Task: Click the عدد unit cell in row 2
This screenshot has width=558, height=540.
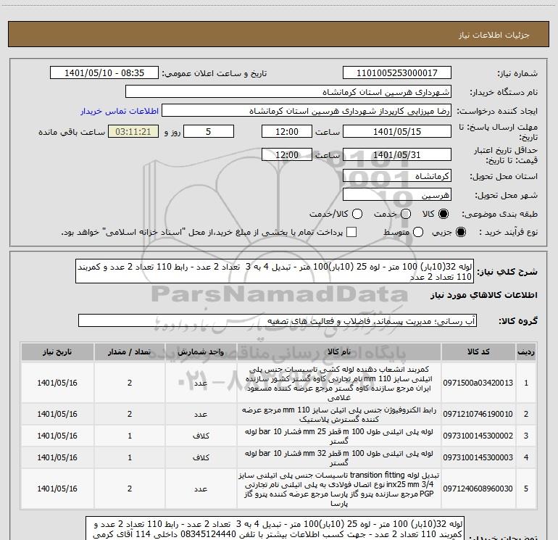Action: coord(201,414)
